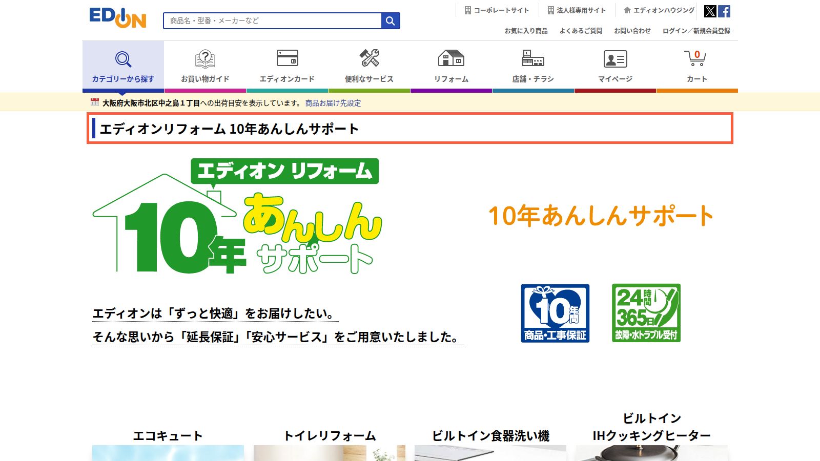Open the エディオンハウジング link
Viewport: 820px width, 461px height.
[659, 10]
